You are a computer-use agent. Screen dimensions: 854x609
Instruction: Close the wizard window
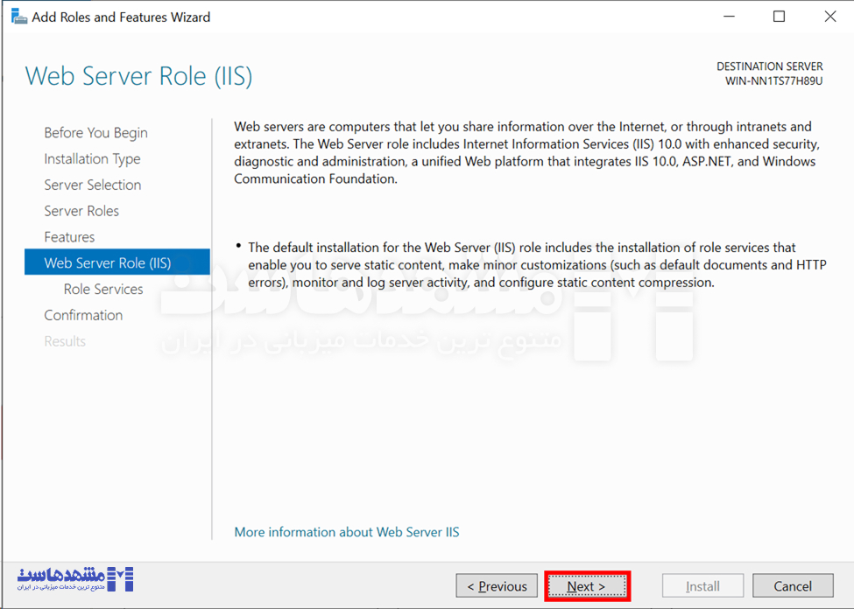pyautogui.click(x=830, y=17)
